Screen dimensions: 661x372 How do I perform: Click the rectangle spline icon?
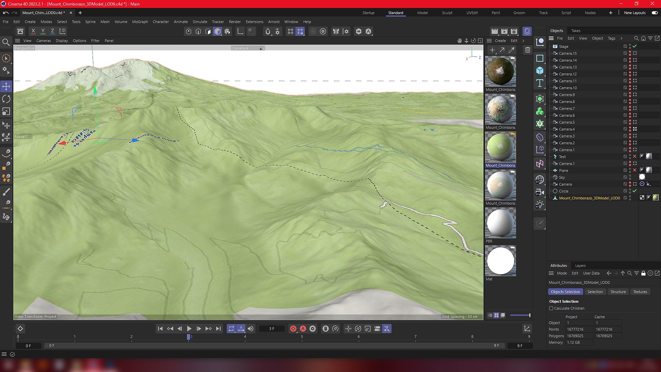pyautogui.click(x=540, y=58)
